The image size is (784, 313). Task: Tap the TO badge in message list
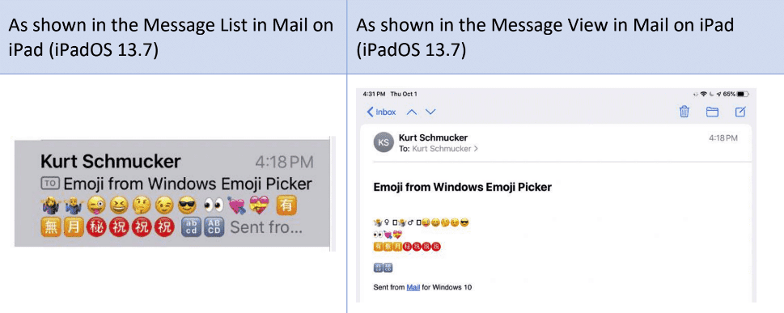pos(50,184)
